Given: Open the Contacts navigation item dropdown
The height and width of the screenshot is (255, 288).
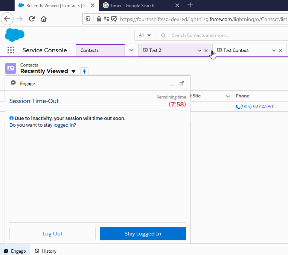Looking at the screenshot, I should [131, 50].
